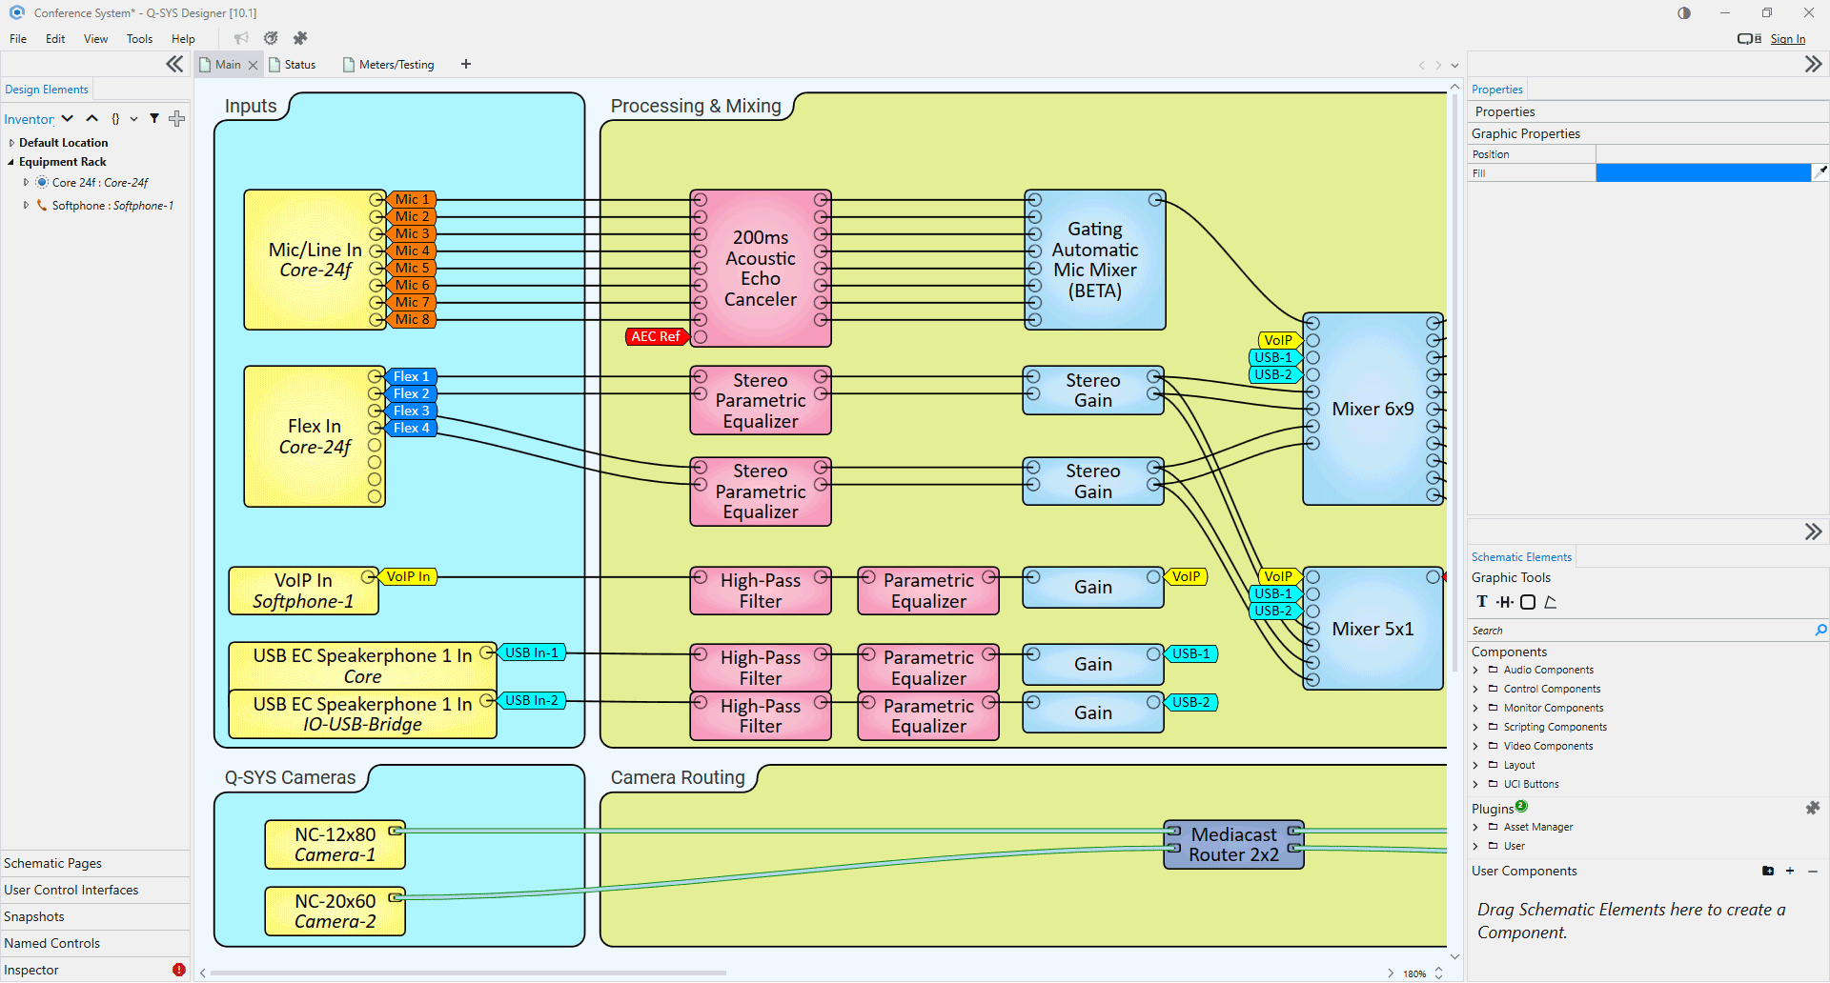1830x983 pixels.
Task: Open the Named Controls section
Action: [52, 943]
